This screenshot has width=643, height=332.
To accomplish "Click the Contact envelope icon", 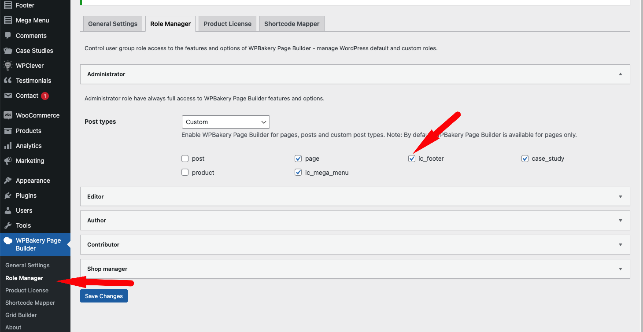I will [x=8, y=96].
